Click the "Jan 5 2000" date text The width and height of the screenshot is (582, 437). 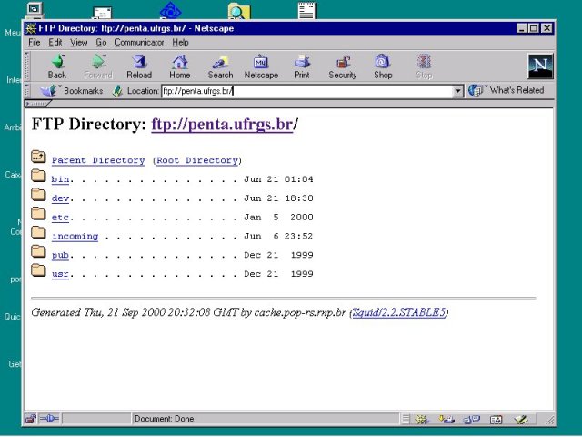tap(278, 218)
